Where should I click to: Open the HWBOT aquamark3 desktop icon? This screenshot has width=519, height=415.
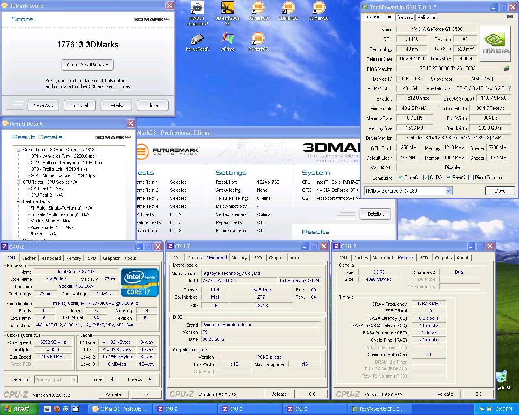click(x=197, y=8)
